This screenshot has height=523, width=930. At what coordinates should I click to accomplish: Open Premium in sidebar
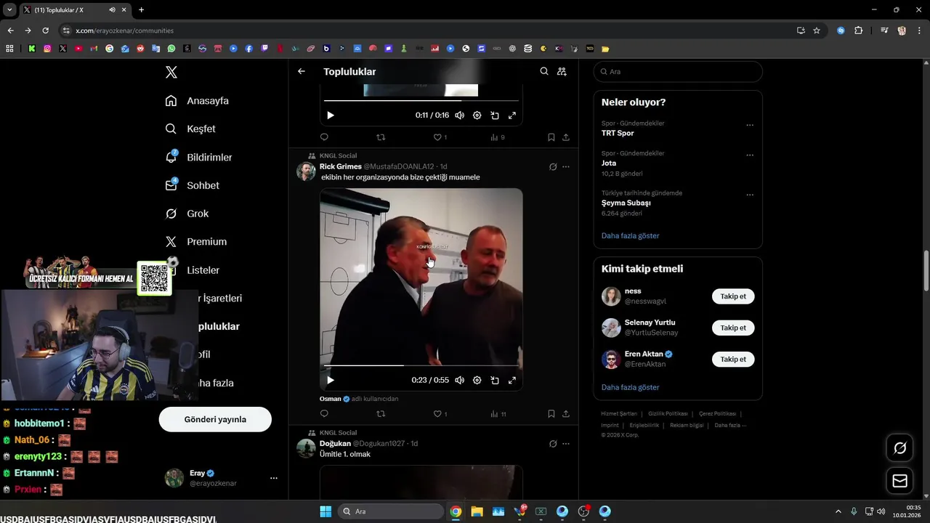(195, 242)
